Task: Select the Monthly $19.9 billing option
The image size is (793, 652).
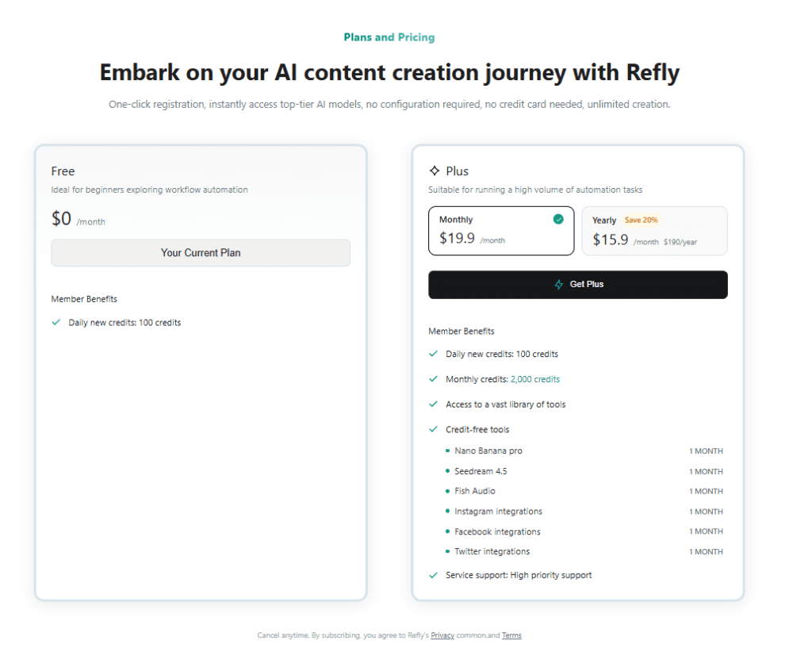Action: pos(500,231)
